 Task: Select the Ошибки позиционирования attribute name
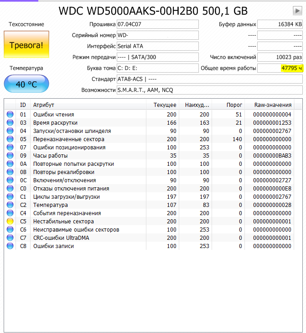69,148
